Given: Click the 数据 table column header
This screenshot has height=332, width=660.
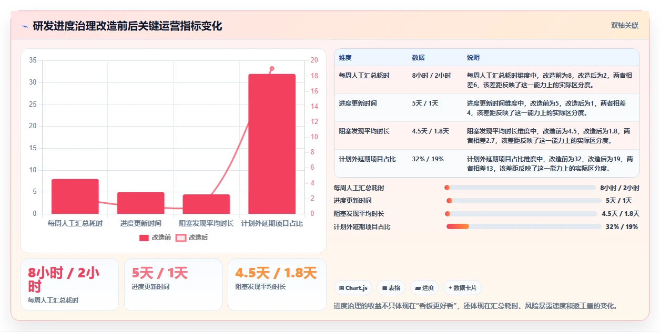Looking at the screenshot, I should click(419, 58).
